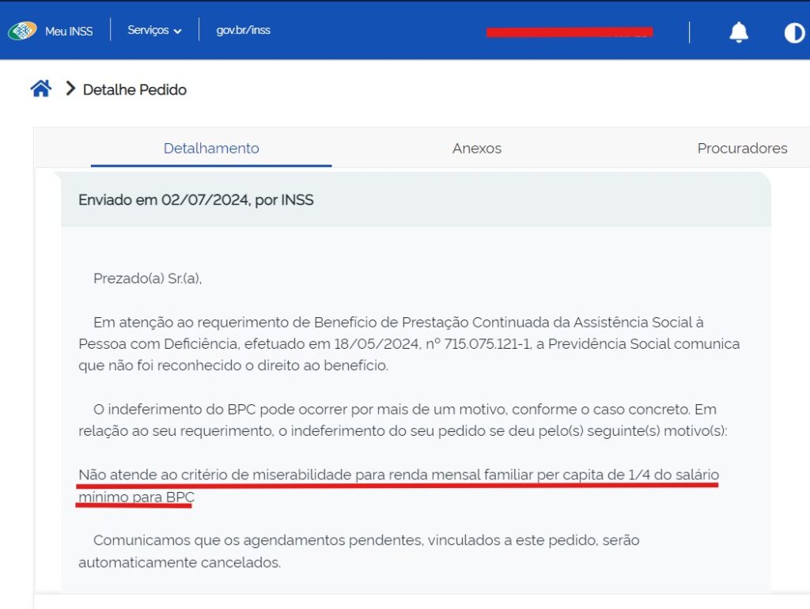The image size is (810, 609).
Task: Click the INSS logo icon
Action: click(x=22, y=31)
